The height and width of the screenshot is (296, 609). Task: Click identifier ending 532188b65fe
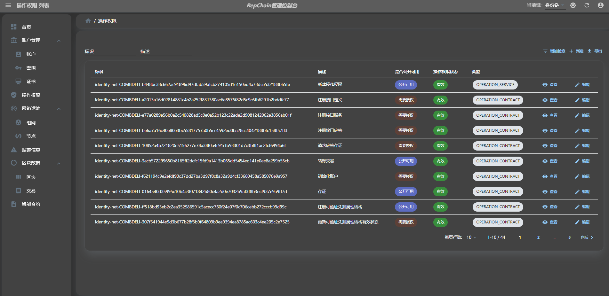192,84
